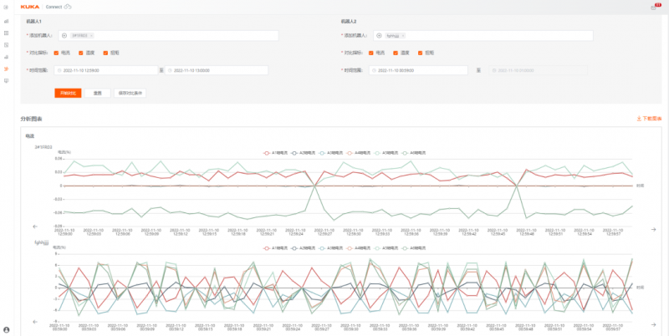The image size is (669, 336).
Task: Click the 机器人2 section title
Action: [349, 22]
